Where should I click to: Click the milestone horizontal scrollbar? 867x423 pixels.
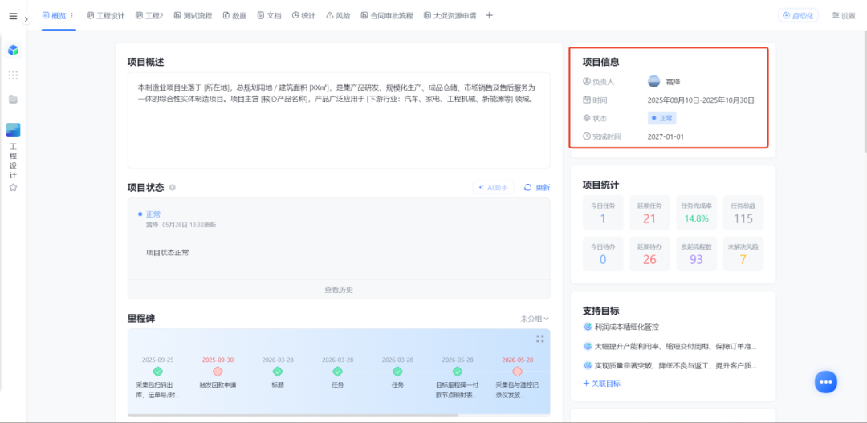tap(293, 415)
